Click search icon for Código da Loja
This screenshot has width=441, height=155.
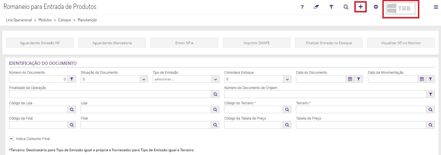[72, 110]
